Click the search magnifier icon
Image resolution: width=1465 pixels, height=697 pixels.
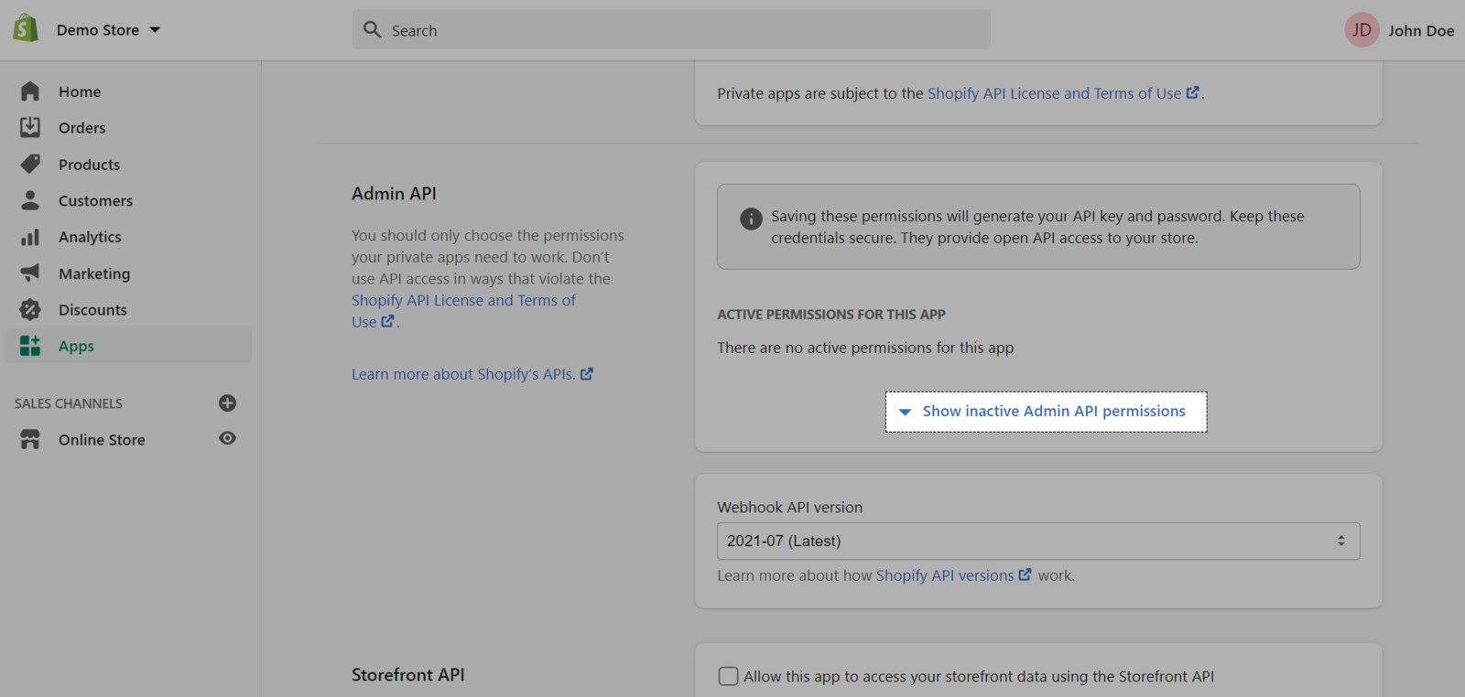click(x=372, y=30)
